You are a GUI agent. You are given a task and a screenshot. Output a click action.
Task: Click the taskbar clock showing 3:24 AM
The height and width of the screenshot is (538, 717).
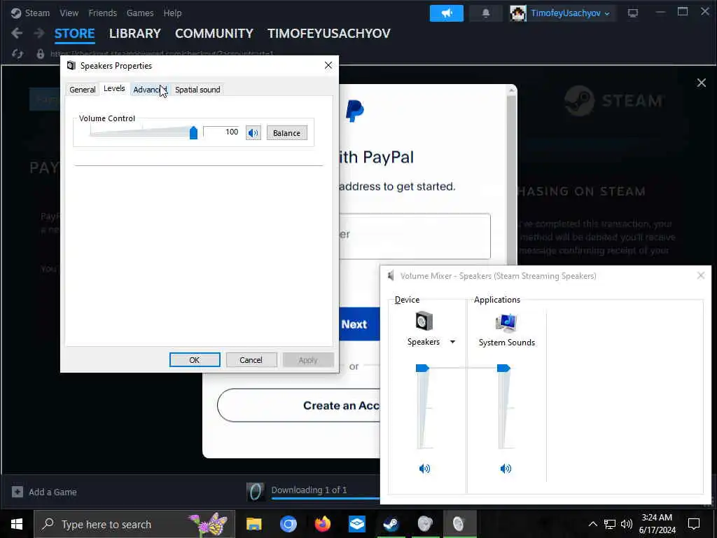[657, 524]
